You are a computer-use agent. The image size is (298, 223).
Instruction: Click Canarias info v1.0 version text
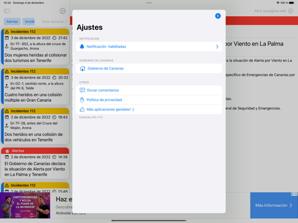91,117
